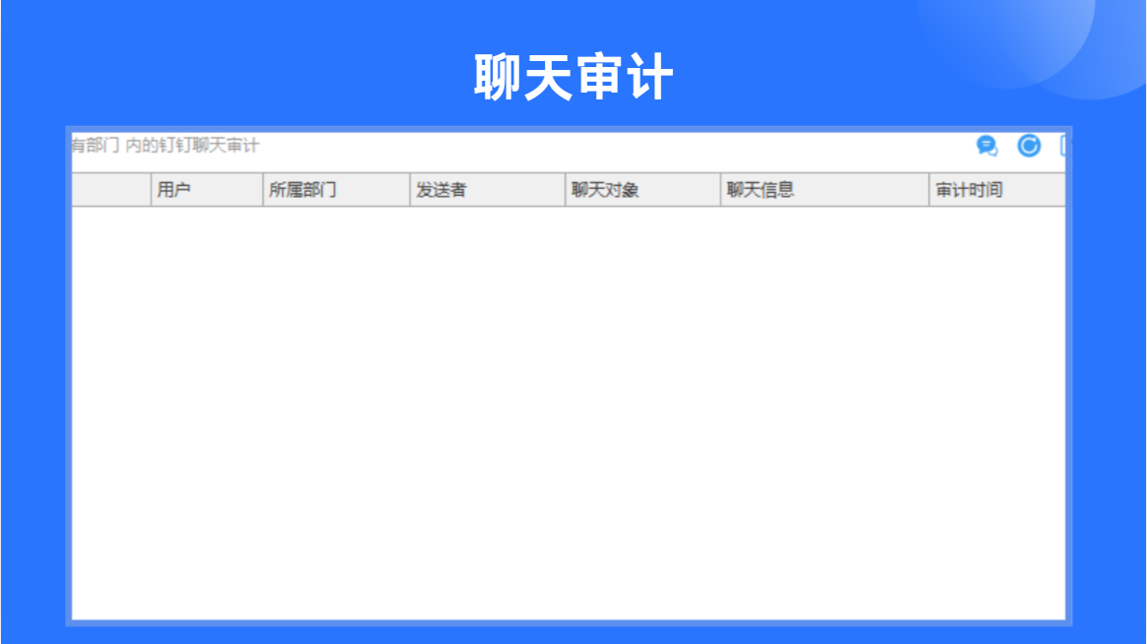Click divider between 聊天信息 and 审计时间 headers
The height and width of the screenshot is (644, 1147).
929,190
